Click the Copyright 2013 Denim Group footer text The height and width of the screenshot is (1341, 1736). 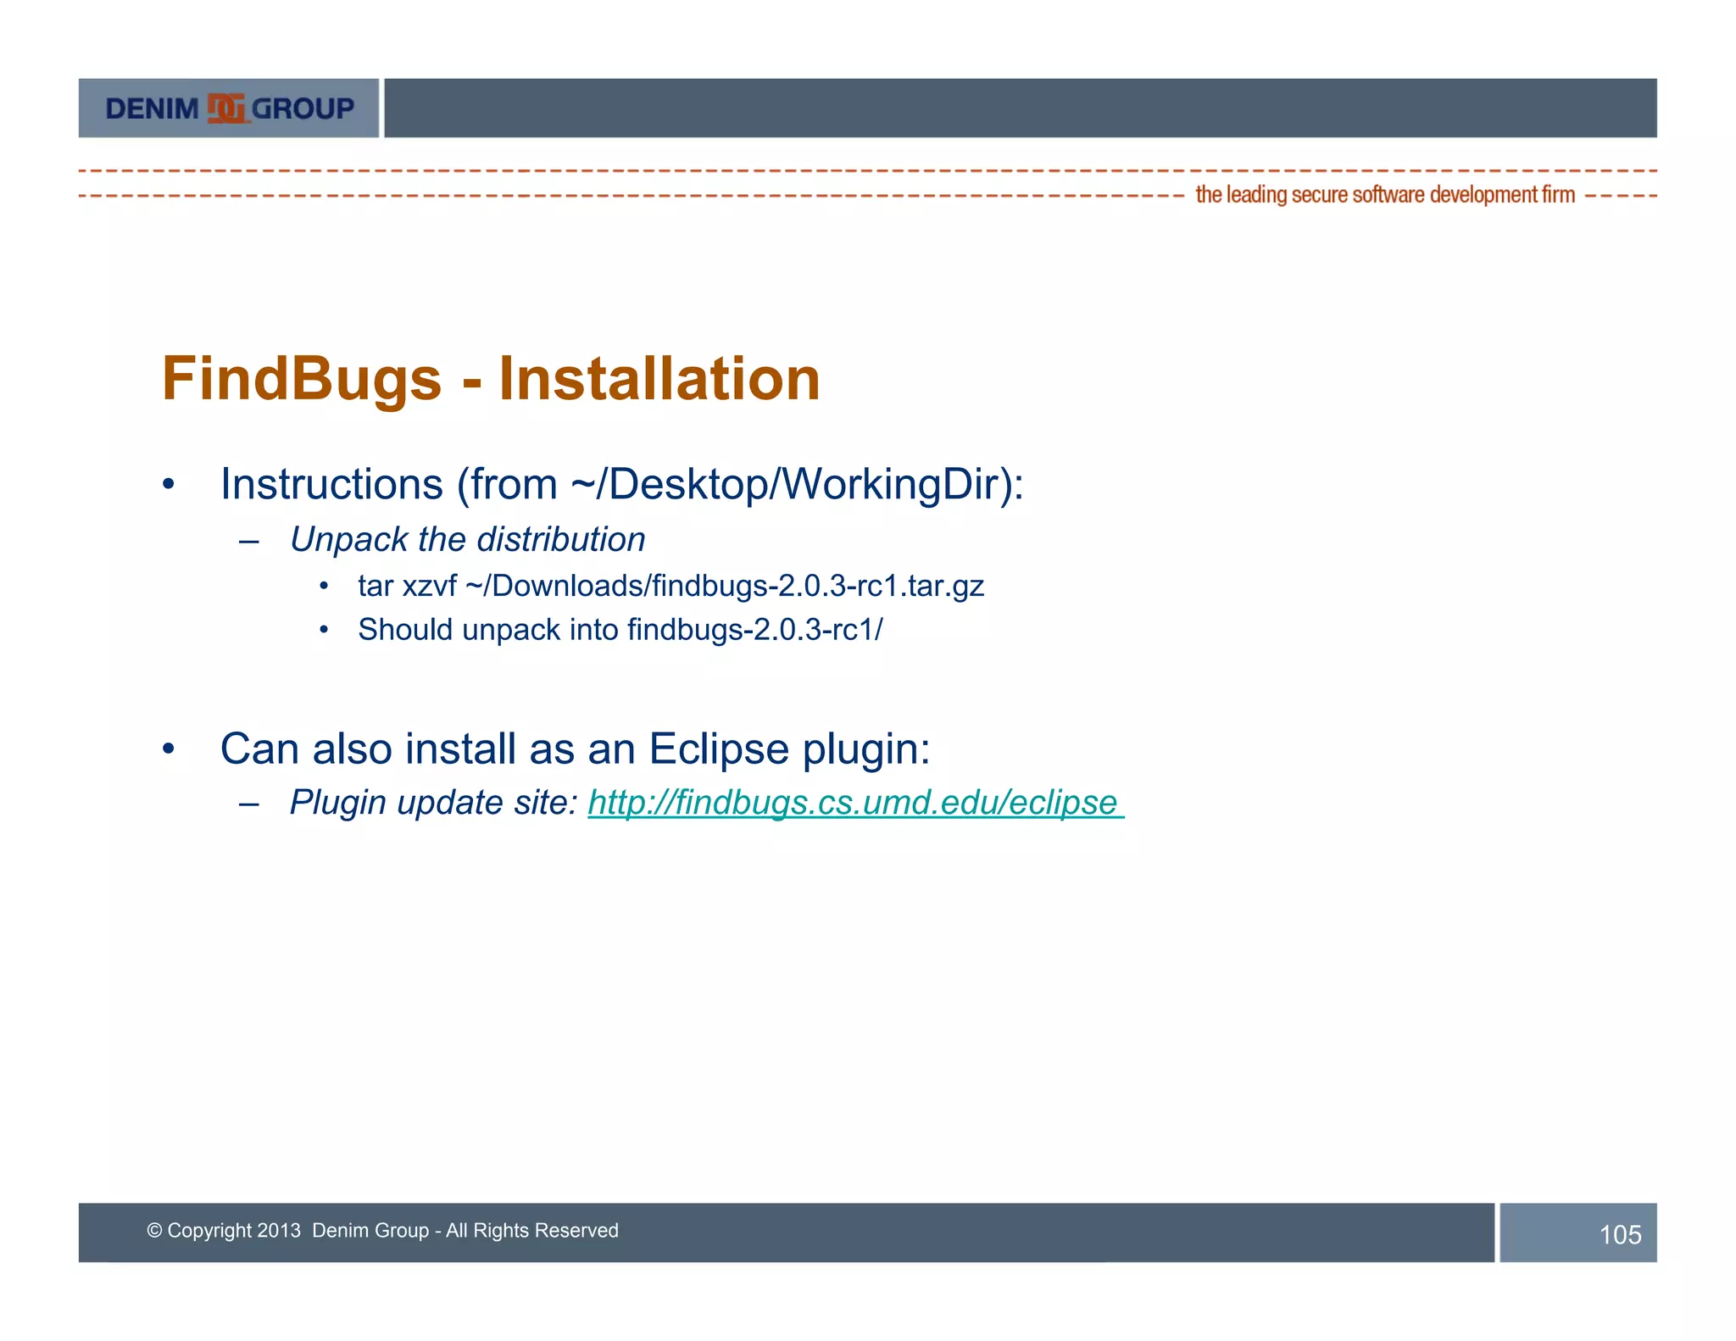[382, 1230]
